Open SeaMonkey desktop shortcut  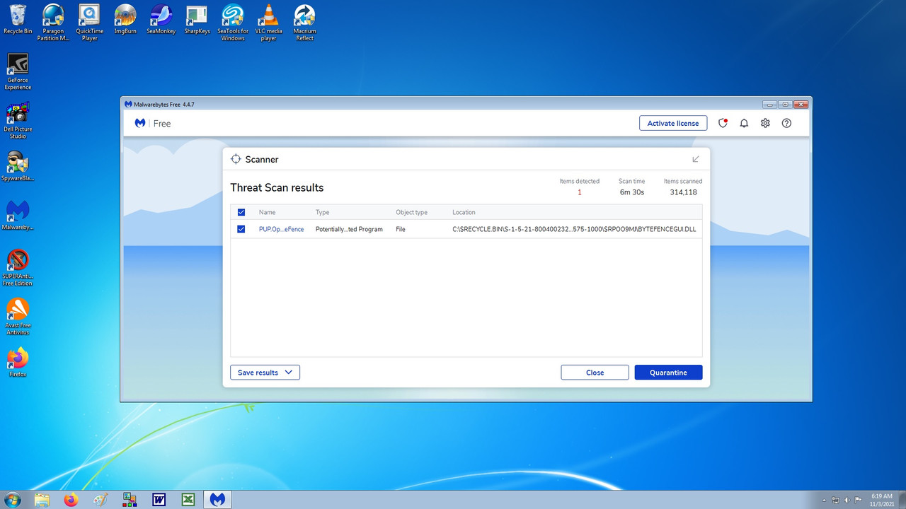click(x=161, y=19)
